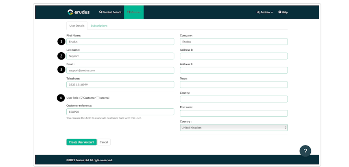349x167 pixels.
Task: Click into the Town field
Action: [234, 84]
